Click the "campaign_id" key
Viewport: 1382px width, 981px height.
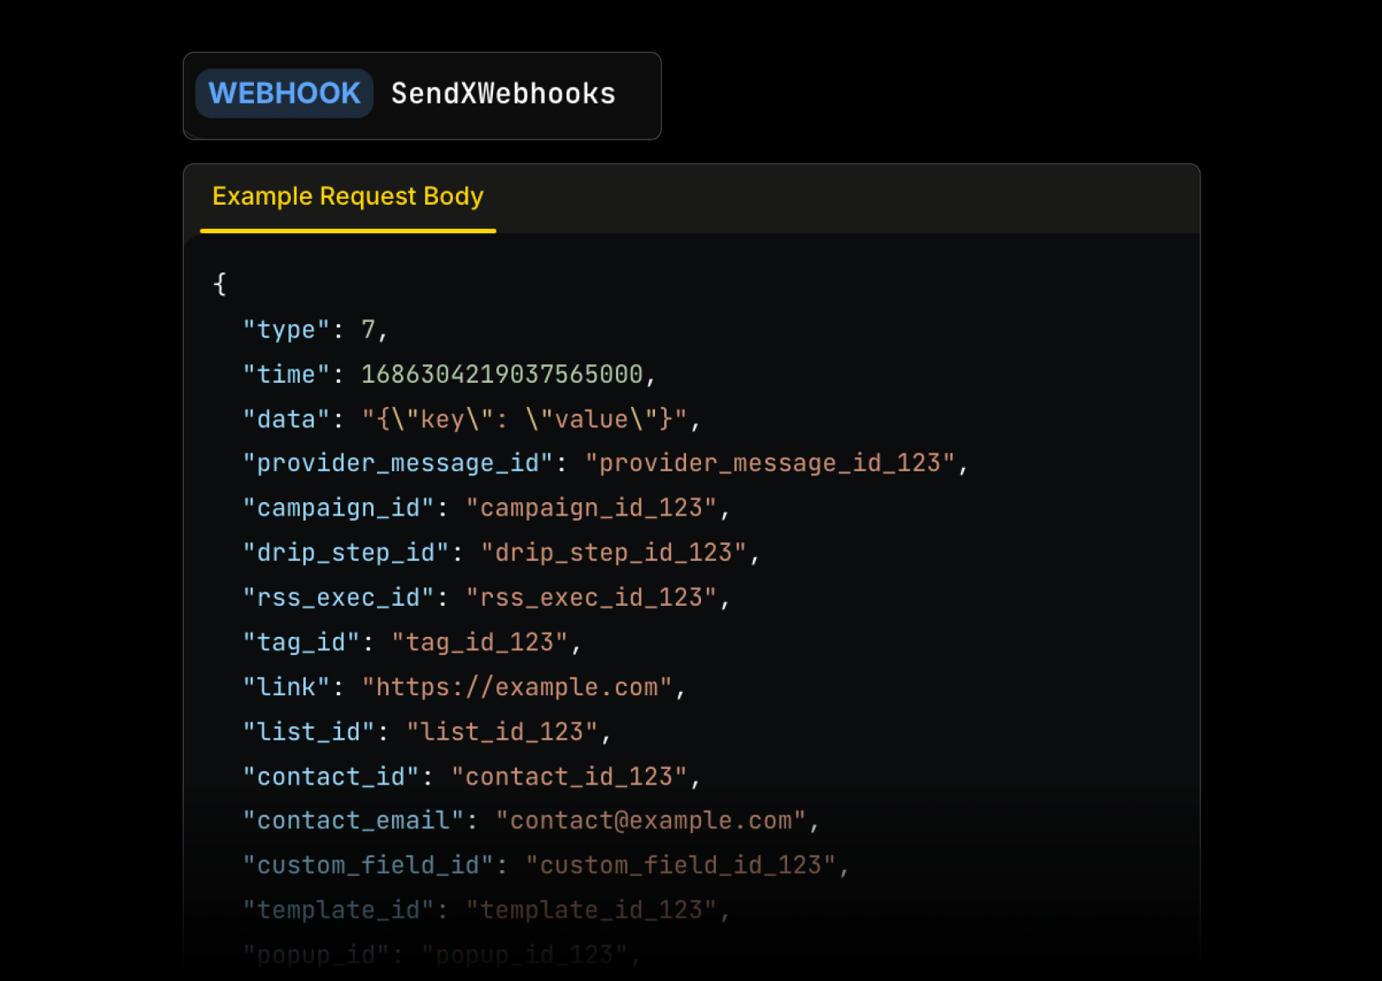338,508
